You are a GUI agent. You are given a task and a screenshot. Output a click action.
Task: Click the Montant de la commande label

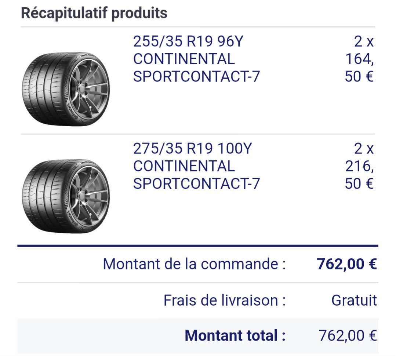[x=194, y=264]
